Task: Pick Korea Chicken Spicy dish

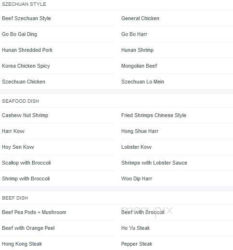Action: pos(26,66)
